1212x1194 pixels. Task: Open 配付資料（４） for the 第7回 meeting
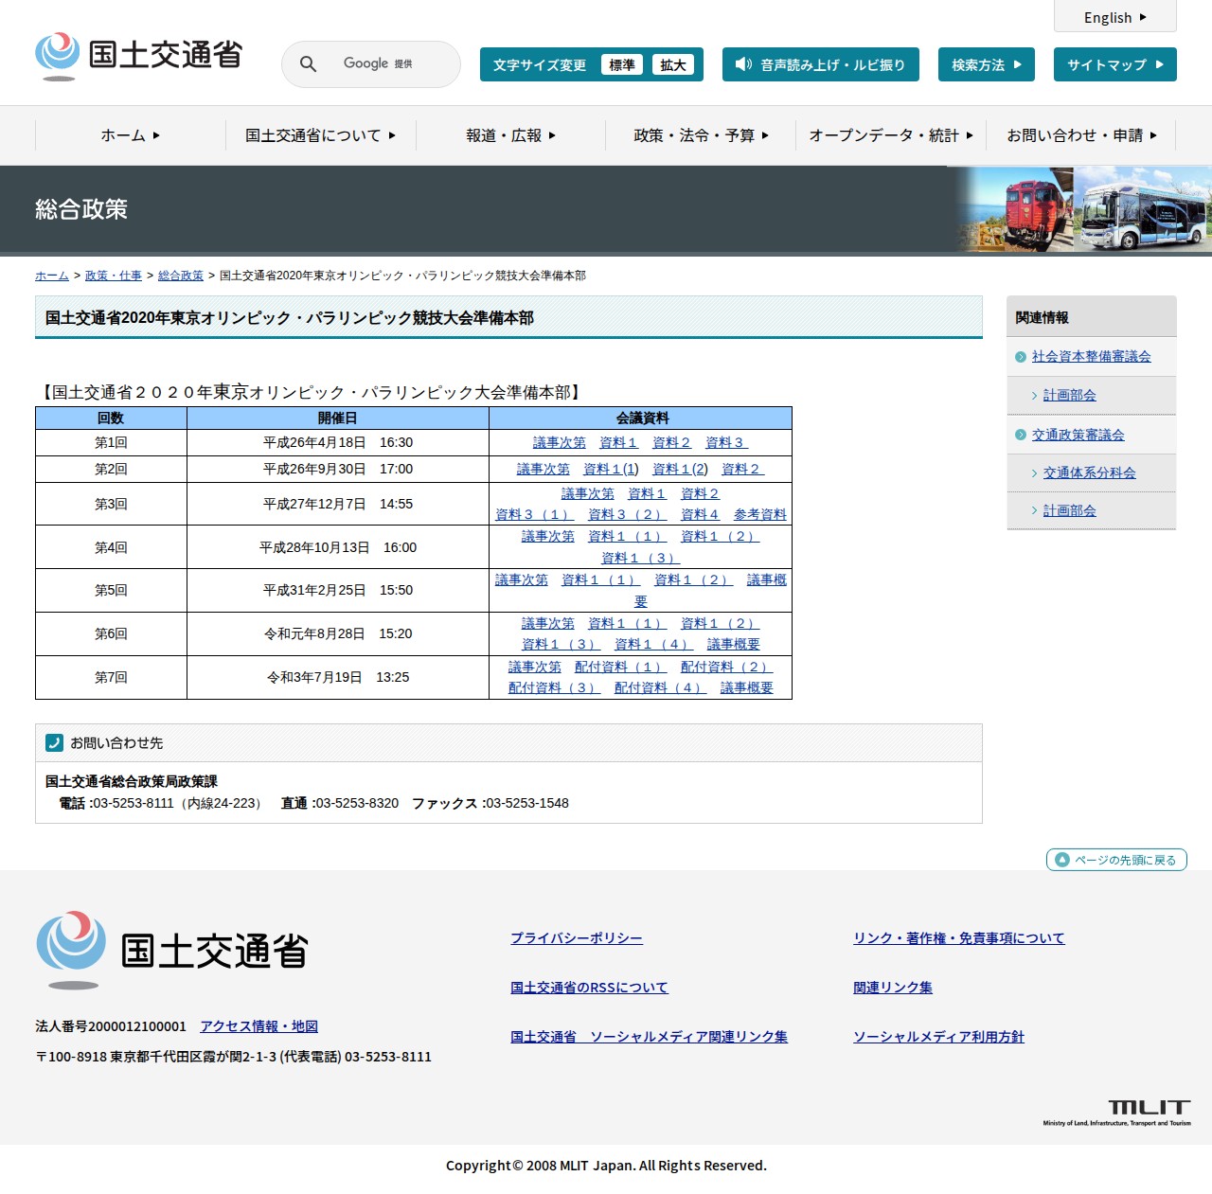pos(660,687)
